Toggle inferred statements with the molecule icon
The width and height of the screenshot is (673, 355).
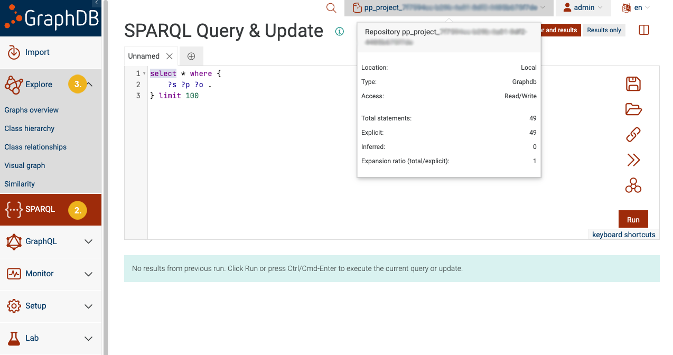(633, 185)
